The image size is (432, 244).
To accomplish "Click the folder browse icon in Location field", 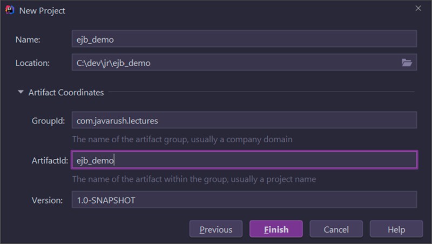I will click(x=407, y=62).
